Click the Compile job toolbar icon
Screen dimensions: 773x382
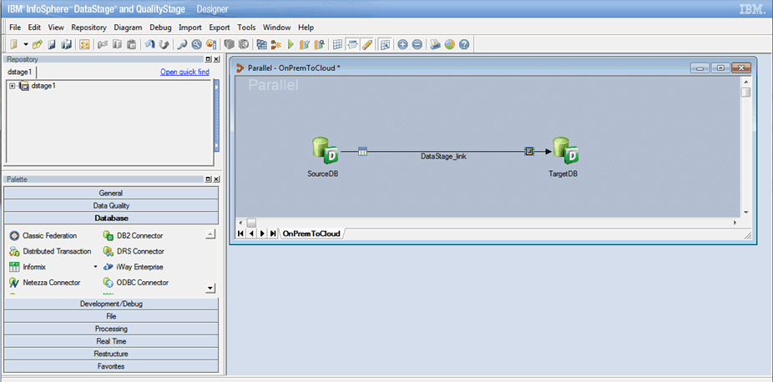262,45
